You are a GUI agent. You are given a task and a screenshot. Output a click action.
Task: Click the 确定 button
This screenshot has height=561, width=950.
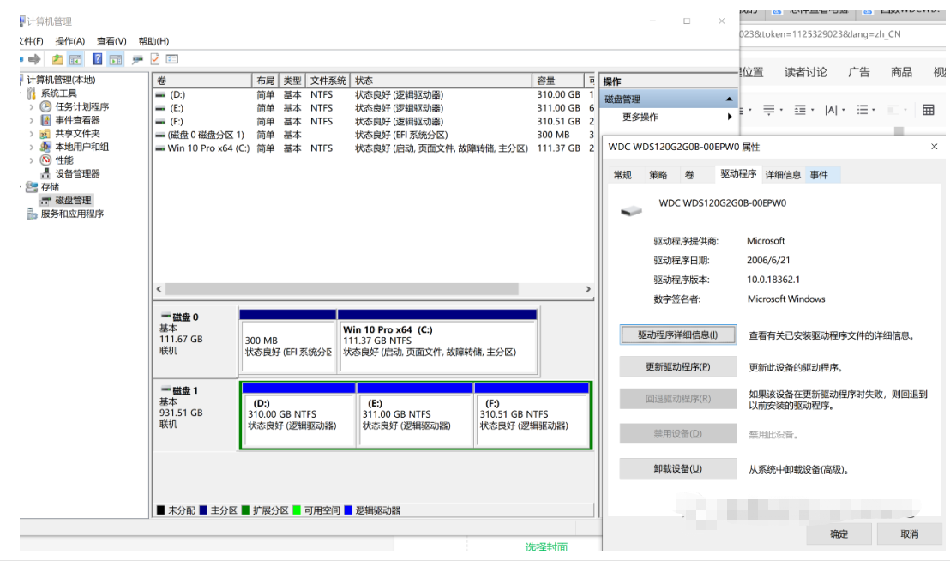[839, 534]
